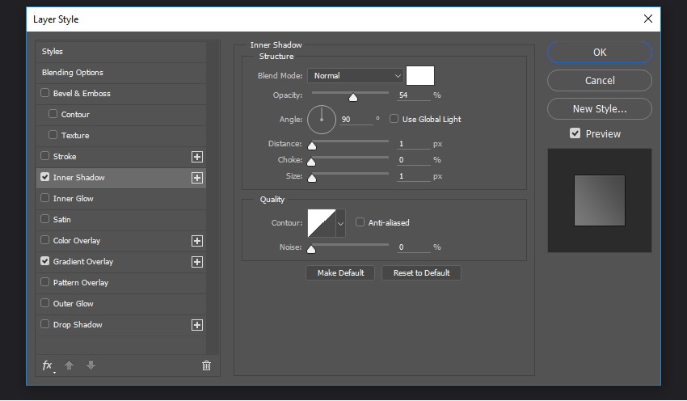
Task: Click the effects list scrollbar
Action: 213,198
